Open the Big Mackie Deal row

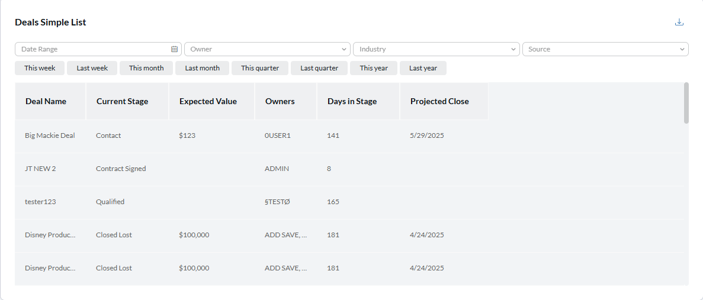50,136
